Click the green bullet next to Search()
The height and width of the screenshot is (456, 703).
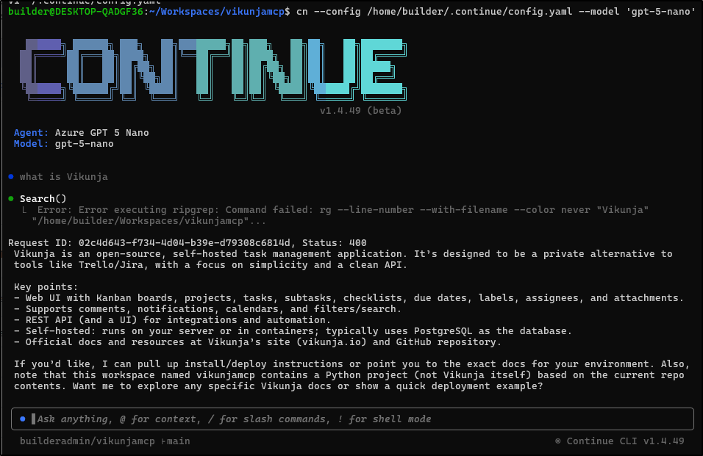click(x=12, y=199)
